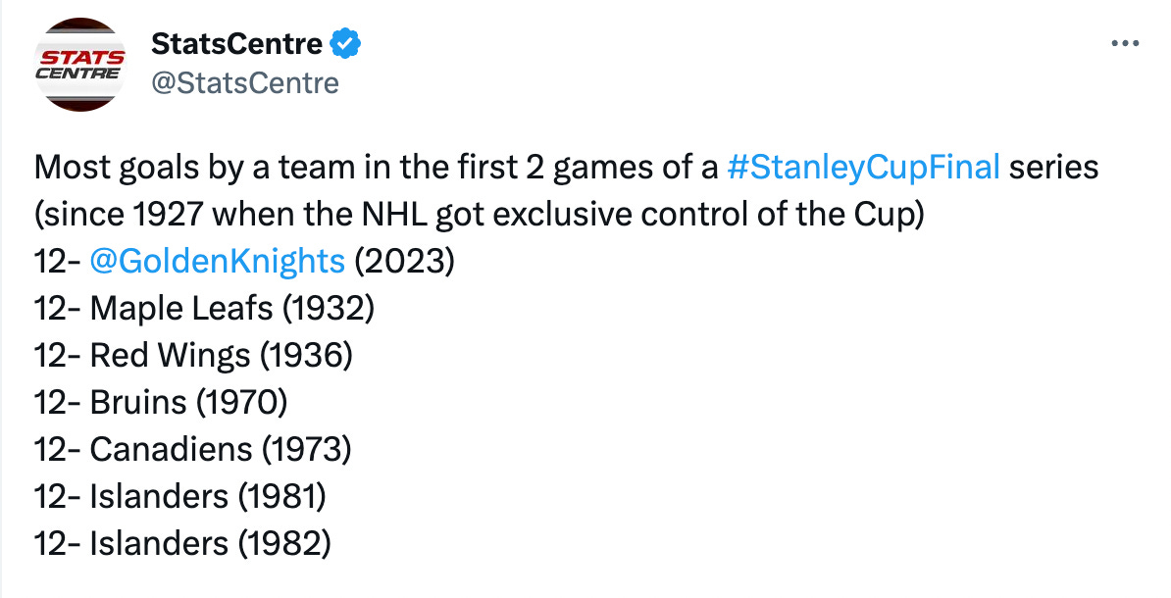
Task: Click the blue verified badge
Action: (x=346, y=44)
